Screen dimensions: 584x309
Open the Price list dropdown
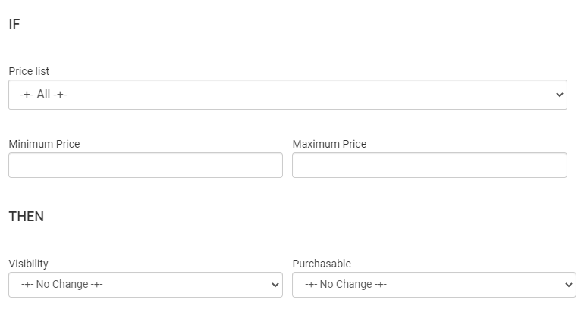287,95
